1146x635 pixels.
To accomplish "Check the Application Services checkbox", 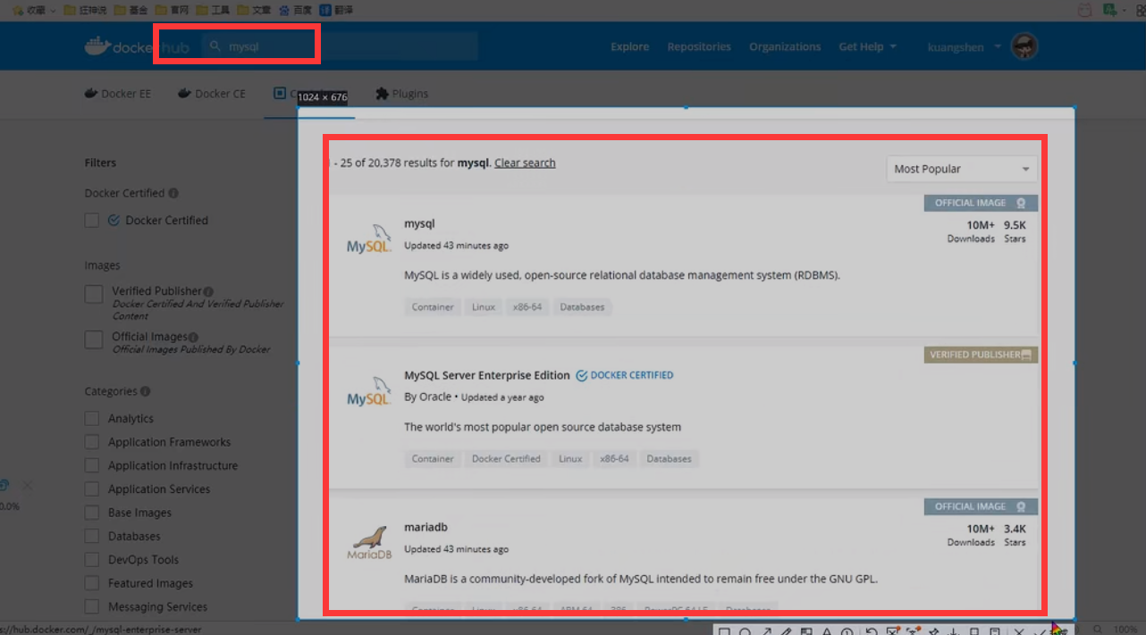I will (91, 489).
